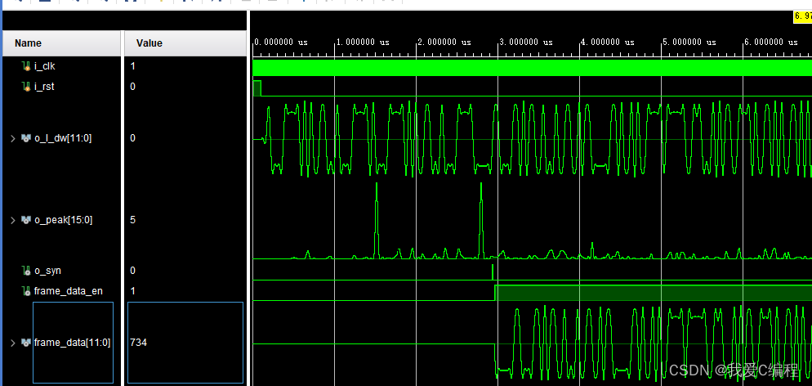Click the i_clk signal icon
The height and width of the screenshot is (386, 812).
(25, 66)
